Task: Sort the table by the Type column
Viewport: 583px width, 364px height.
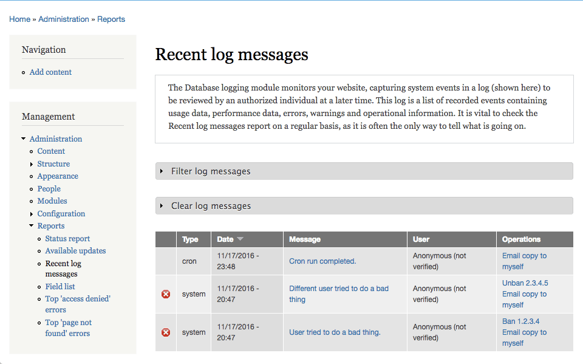Action: click(x=190, y=239)
